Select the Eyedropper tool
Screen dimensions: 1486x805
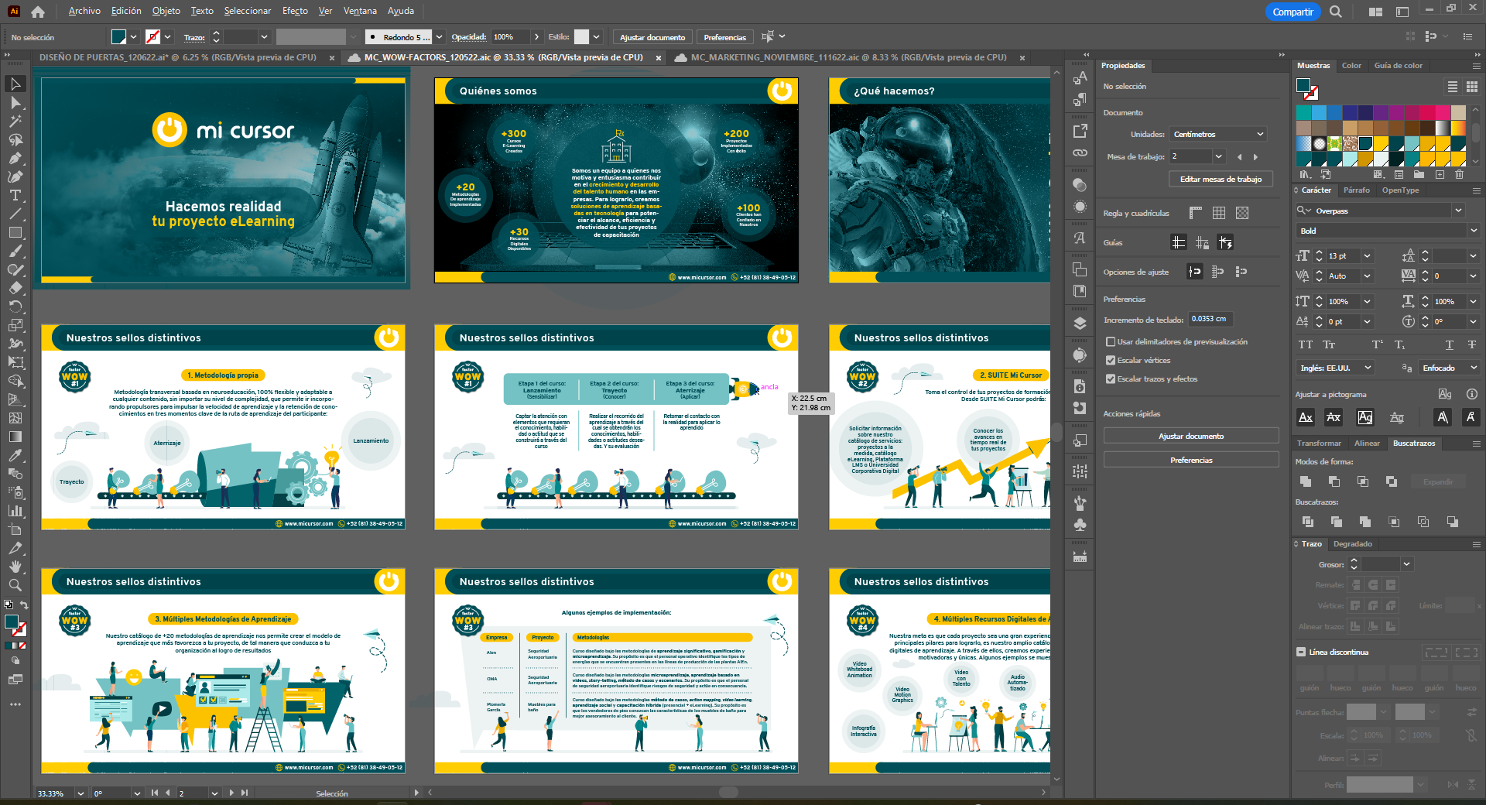pos(15,455)
